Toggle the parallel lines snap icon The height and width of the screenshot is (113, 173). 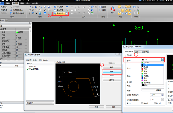point(130,10)
